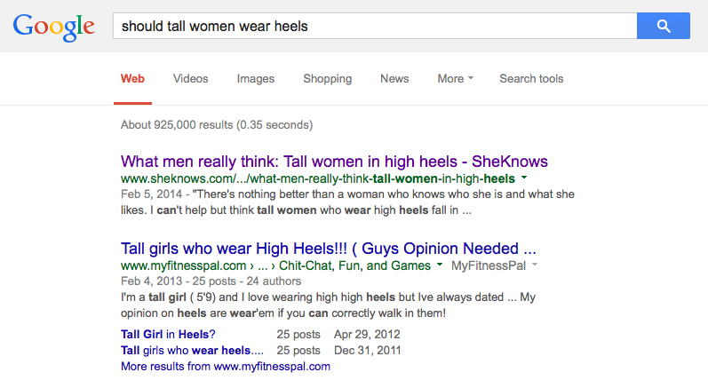Expand the More search options menu
The width and height of the screenshot is (708, 388).
click(455, 78)
